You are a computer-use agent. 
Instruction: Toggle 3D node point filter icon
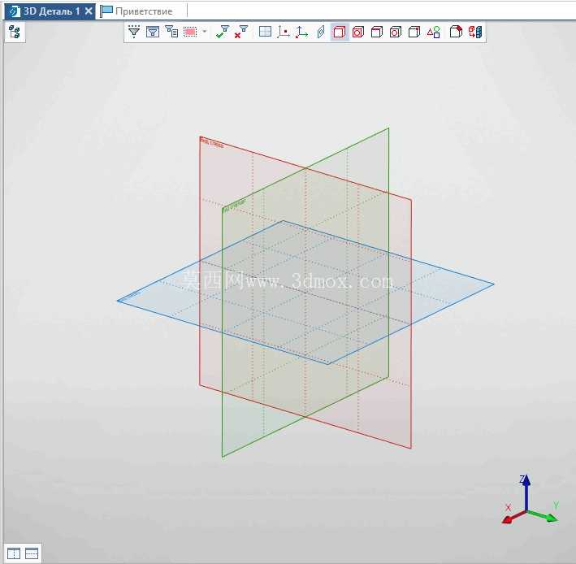(284, 32)
